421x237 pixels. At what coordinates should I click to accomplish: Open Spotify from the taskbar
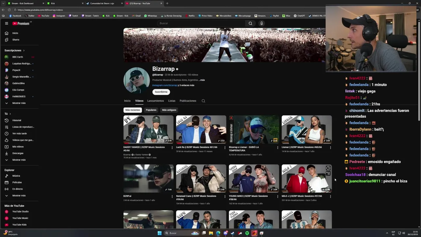point(247,233)
